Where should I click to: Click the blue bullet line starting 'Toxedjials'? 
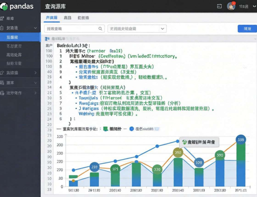[119, 98]
